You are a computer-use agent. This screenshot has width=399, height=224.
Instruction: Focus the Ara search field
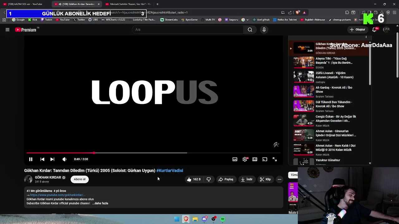tap(188, 30)
